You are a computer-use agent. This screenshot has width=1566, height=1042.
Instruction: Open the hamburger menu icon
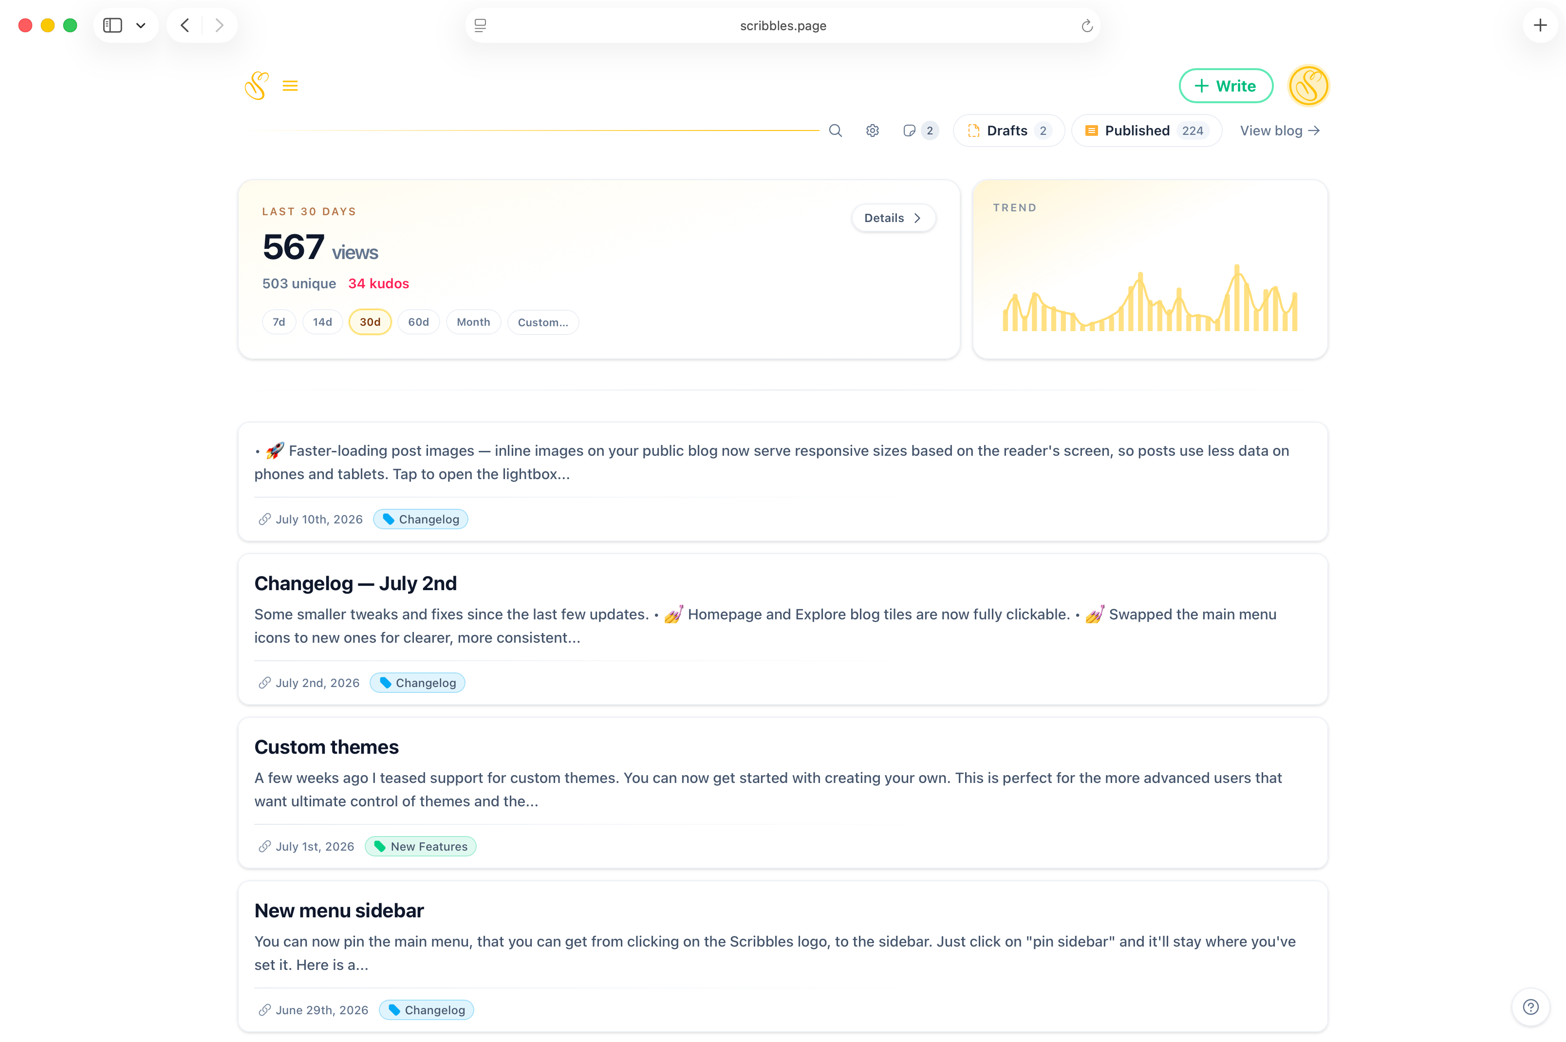[290, 86]
